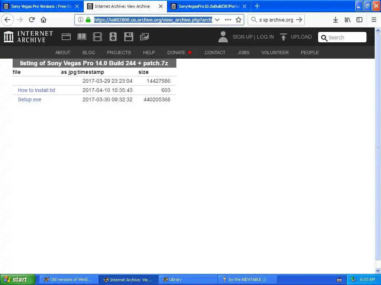Screen dimensions: 381x285
Task: Open the PROJECTS menu item
Action: click(119, 53)
